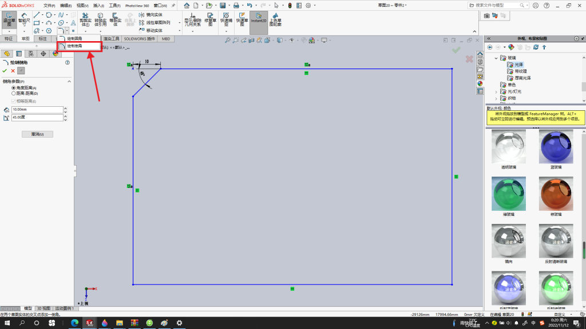The height and width of the screenshot is (329, 586).
Task: Click the 镜向实体 mirror entities tool
Action: pyautogui.click(x=151, y=15)
